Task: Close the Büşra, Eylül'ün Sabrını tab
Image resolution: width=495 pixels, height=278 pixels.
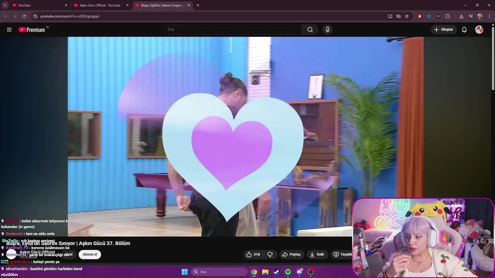Action: [x=189, y=5]
